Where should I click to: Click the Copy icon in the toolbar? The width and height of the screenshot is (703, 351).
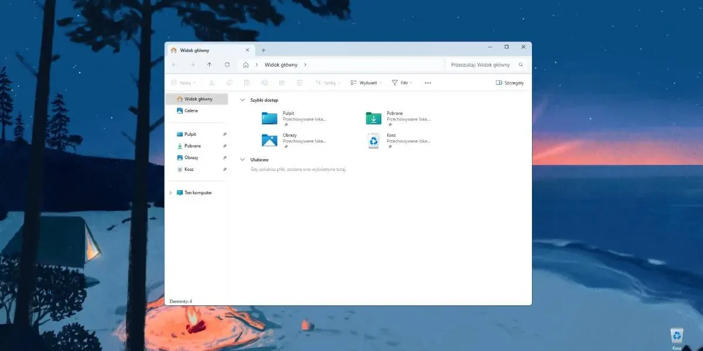point(229,82)
